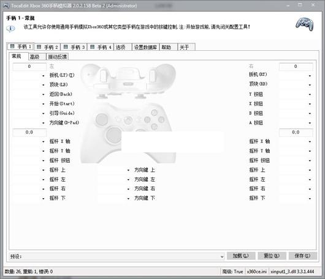Image resolution: width=325 pixels, height=279 pixels.
Task: Open dropdown for left 摇杆 Y 轴
Action: coord(44,151)
